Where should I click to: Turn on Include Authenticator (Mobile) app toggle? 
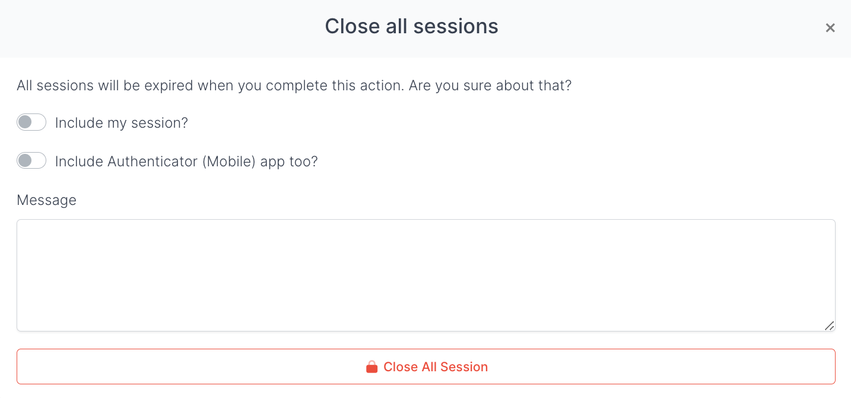(x=31, y=161)
